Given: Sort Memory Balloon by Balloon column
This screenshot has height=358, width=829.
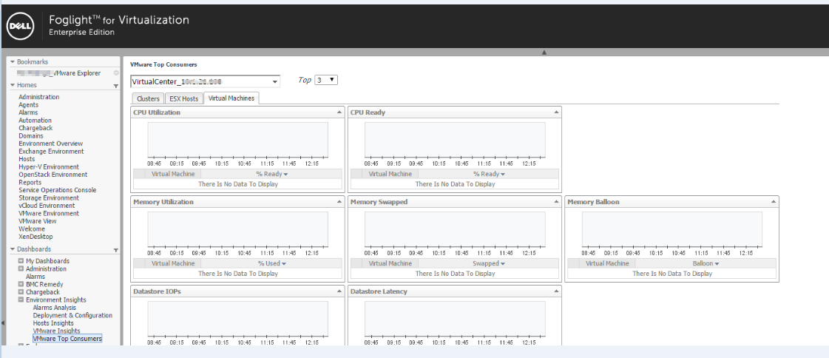Looking at the screenshot, I should 706,263.
